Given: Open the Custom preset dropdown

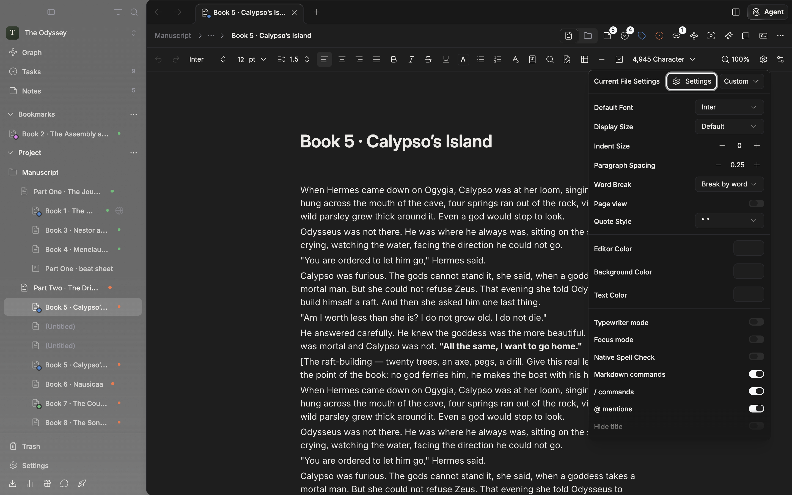Looking at the screenshot, I should click(x=741, y=81).
